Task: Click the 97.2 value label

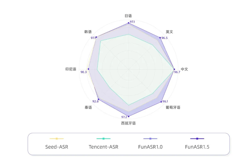Action: tap(124, 117)
